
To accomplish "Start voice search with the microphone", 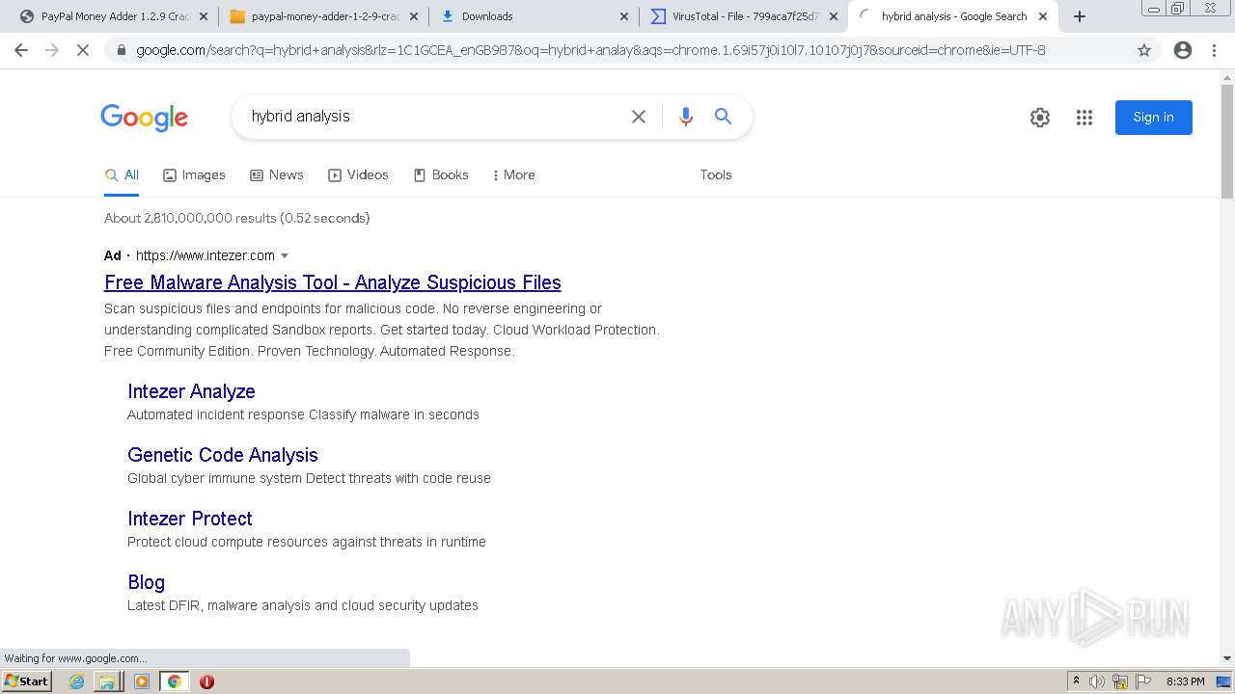I will 686,117.
